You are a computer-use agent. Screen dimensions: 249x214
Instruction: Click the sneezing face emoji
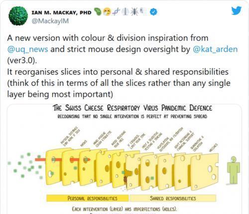click(x=107, y=12)
